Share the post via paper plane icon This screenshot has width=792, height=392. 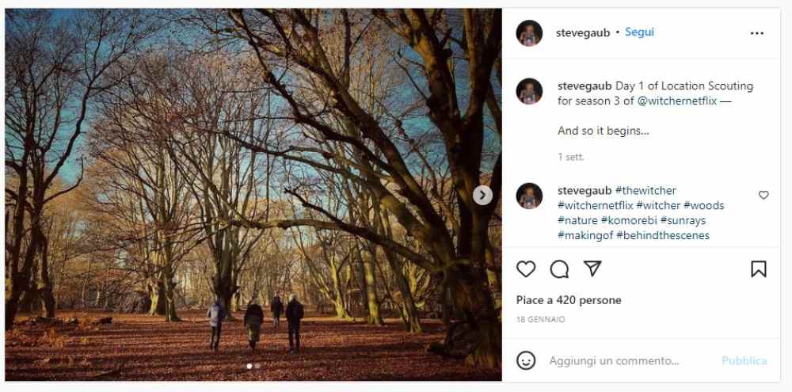click(x=592, y=269)
